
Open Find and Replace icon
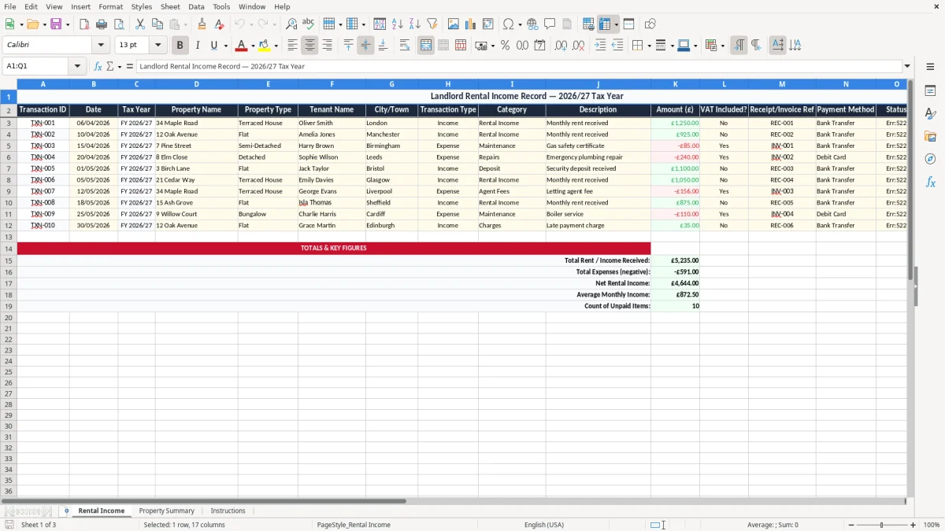click(291, 24)
